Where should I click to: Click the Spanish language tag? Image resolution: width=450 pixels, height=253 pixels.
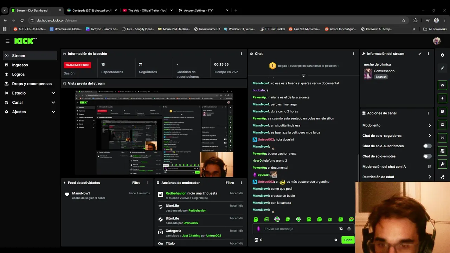(x=381, y=77)
